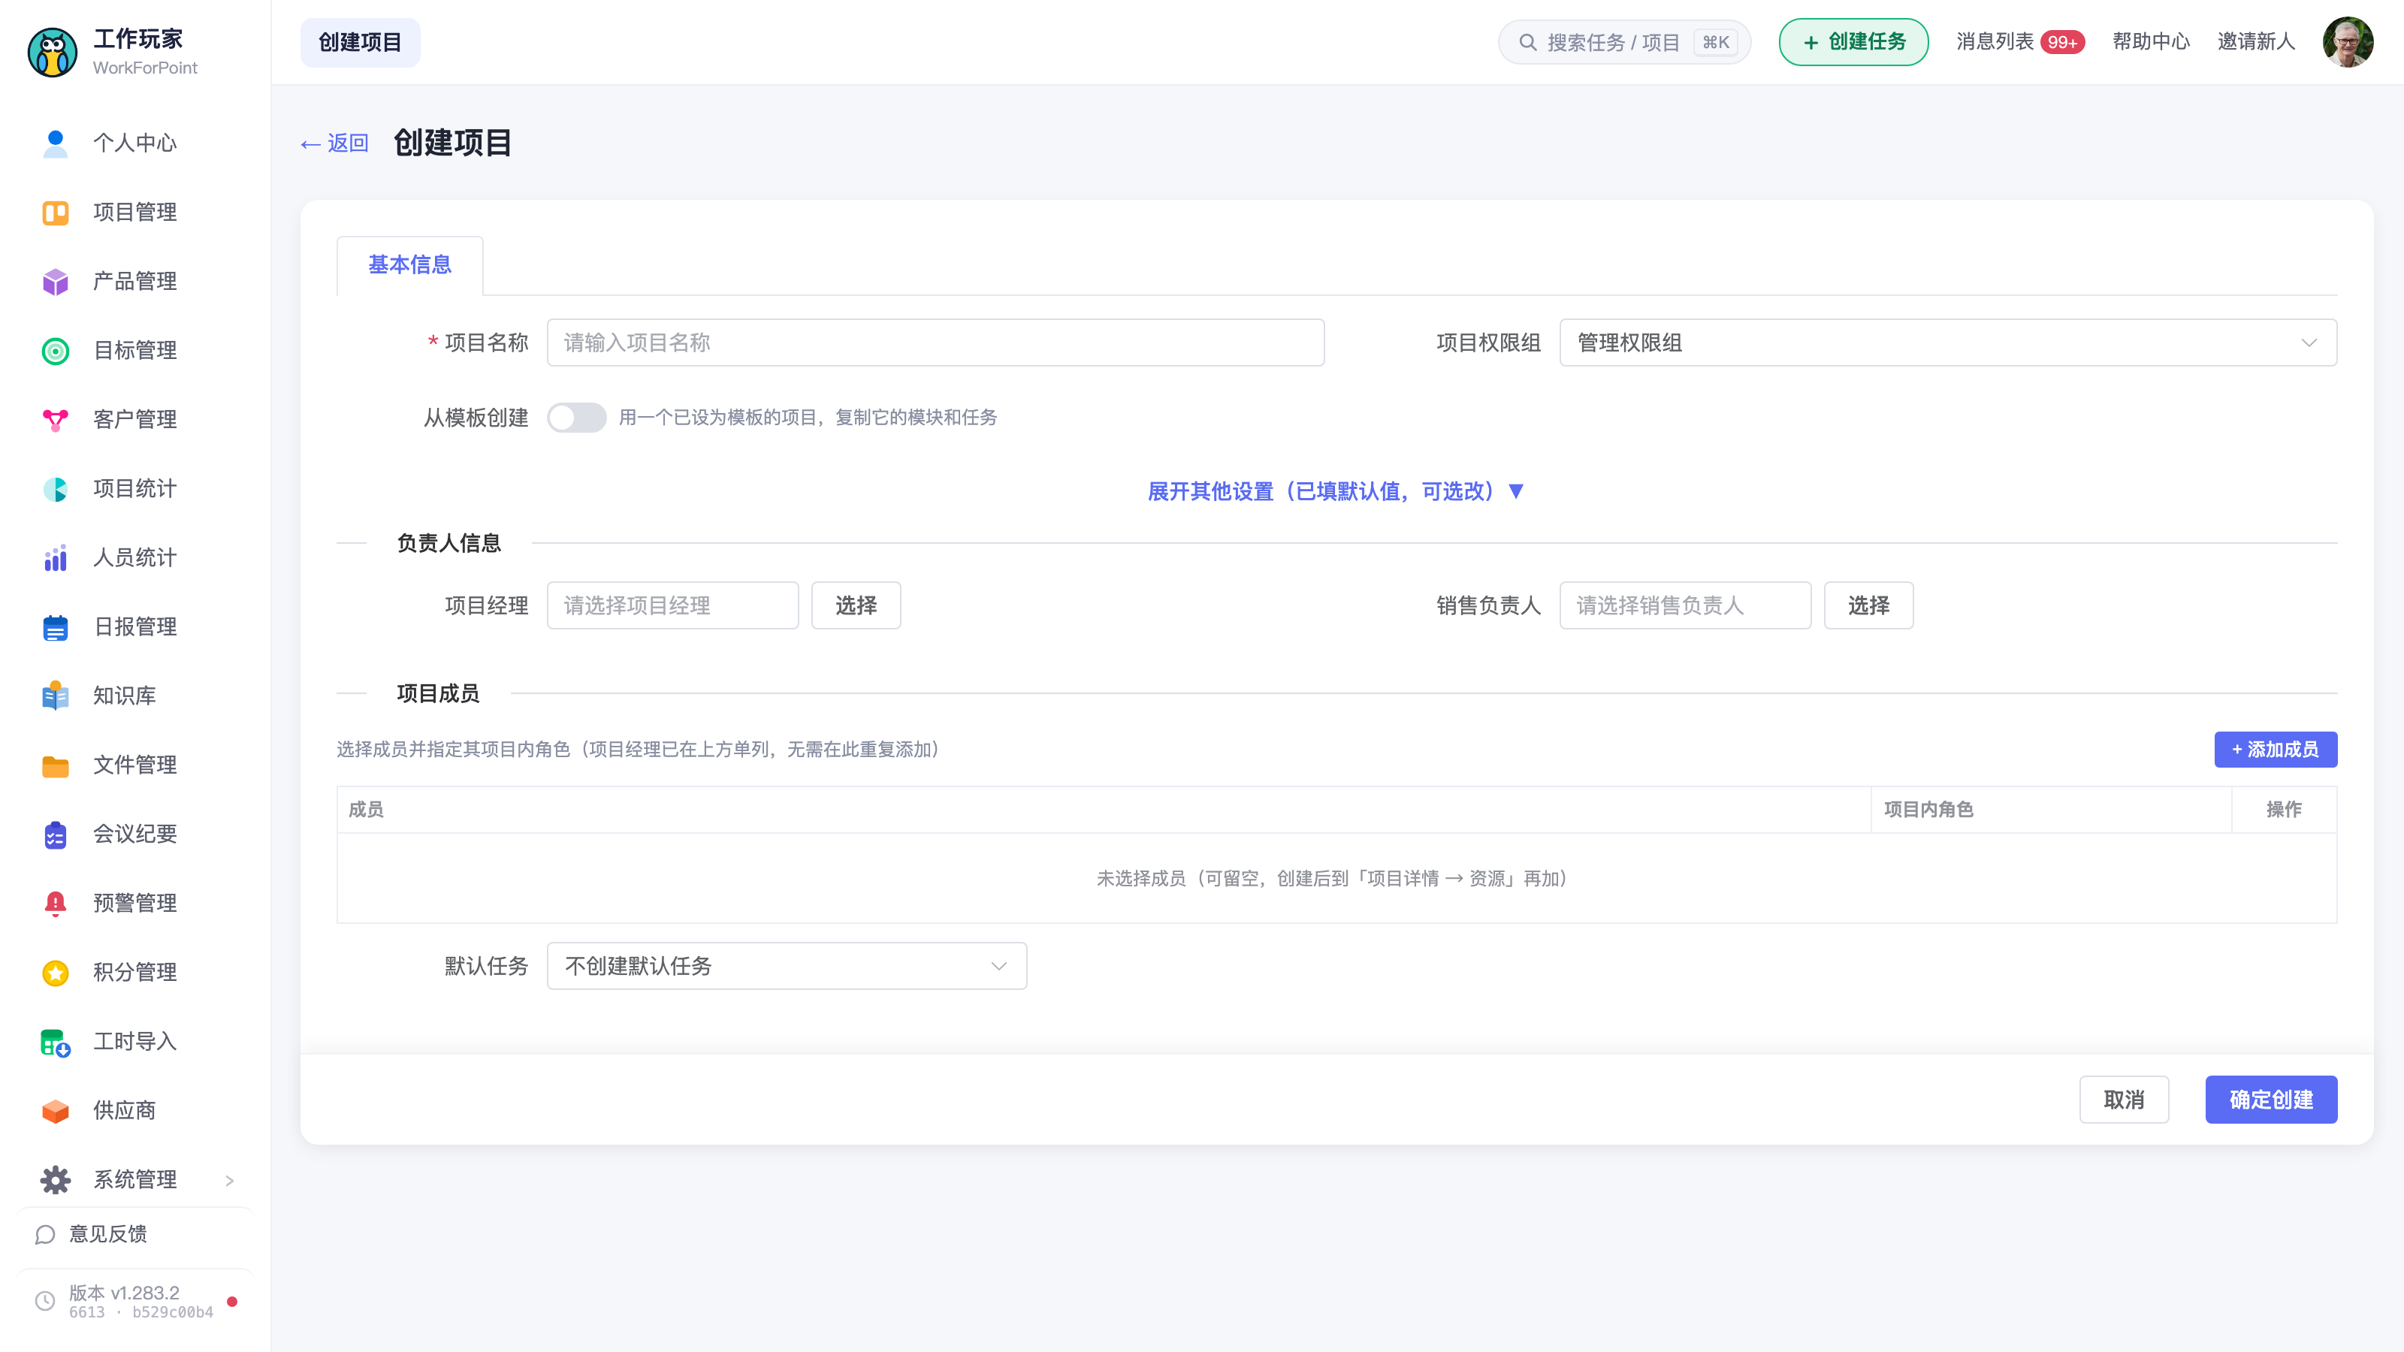Click 选择 next to 销售负责人
The image size is (2404, 1352).
[x=1868, y=605]
